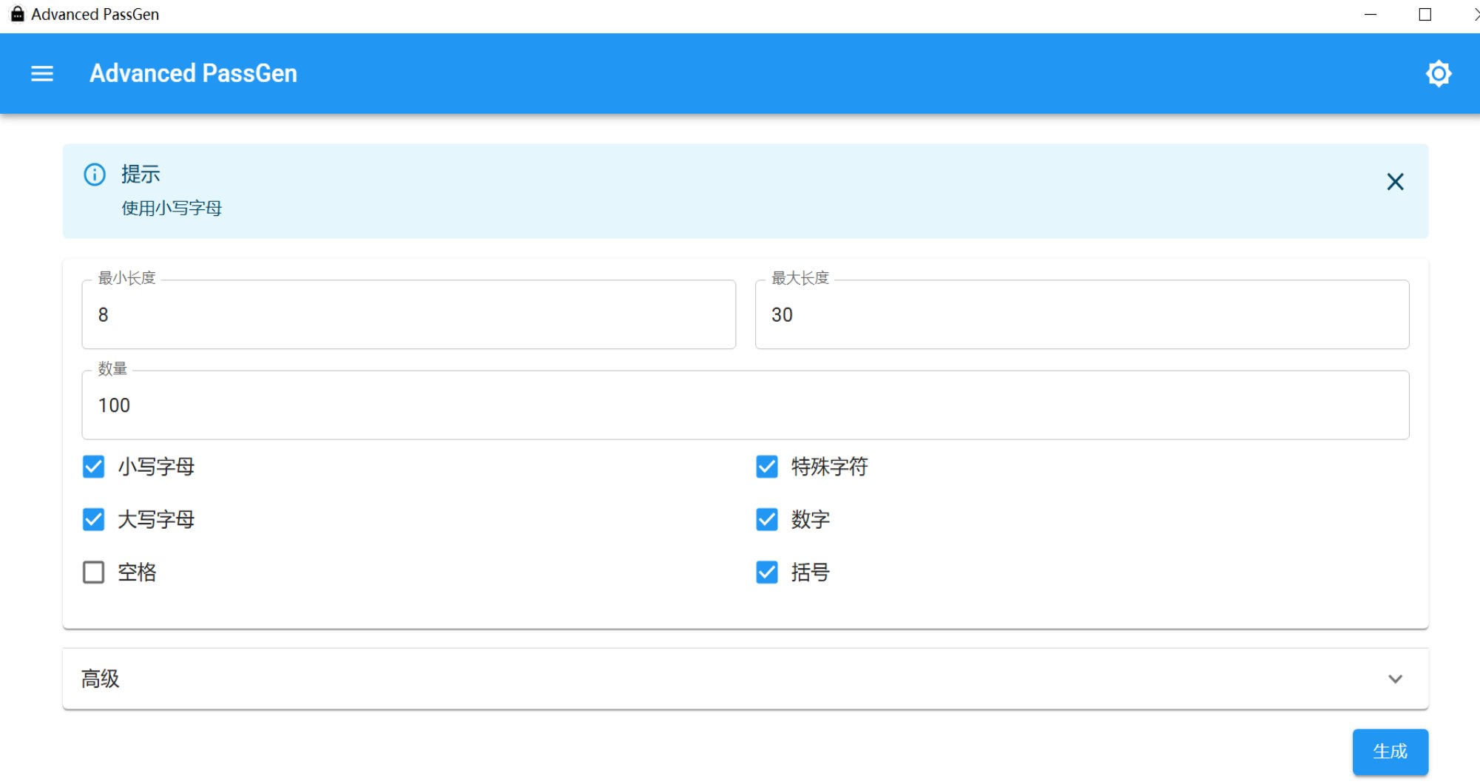Uncheck the 数字 checkbox
The height and width of the screenshot is (784, 1480).
[767, 519]
